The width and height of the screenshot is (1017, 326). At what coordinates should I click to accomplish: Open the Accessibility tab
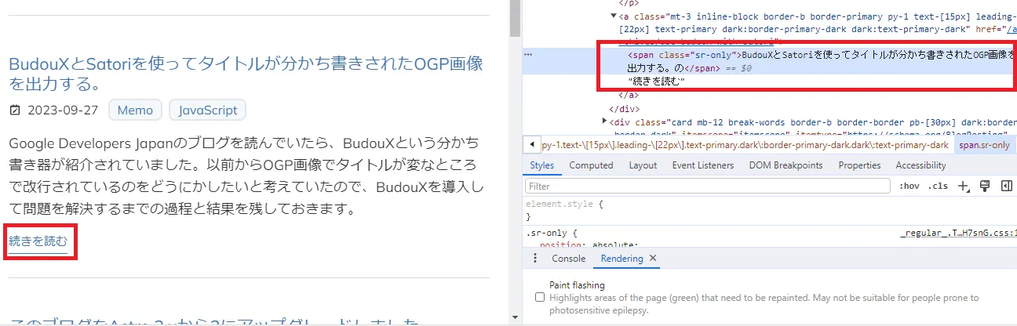coord(920,165)
